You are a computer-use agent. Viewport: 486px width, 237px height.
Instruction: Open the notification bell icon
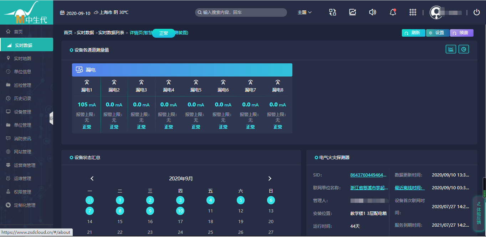(393, 12)
